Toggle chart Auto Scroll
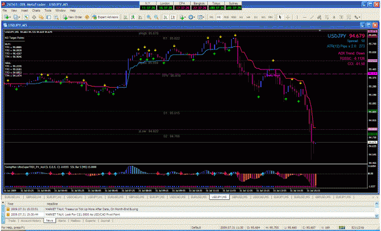Viewport: 381px width, 231px height. coord(165,17)
